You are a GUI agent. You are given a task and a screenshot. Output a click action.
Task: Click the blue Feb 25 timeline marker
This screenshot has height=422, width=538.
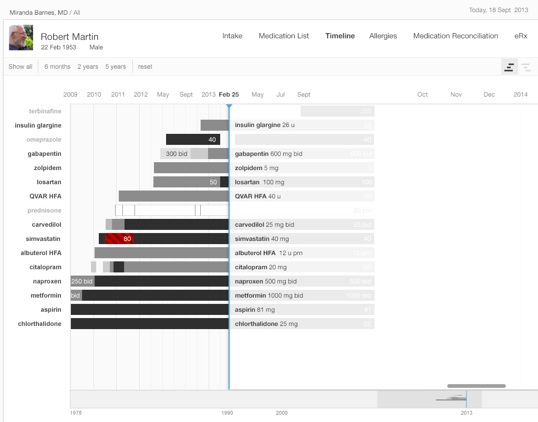[x=229, y=107]
